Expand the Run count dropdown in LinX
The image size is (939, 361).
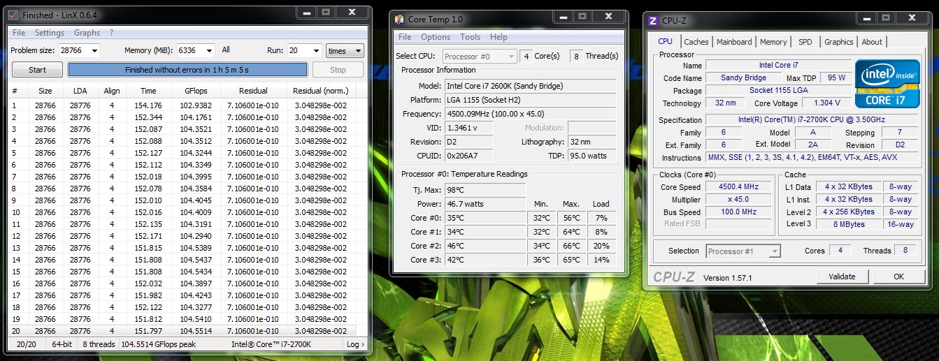(x=316, y=50)
